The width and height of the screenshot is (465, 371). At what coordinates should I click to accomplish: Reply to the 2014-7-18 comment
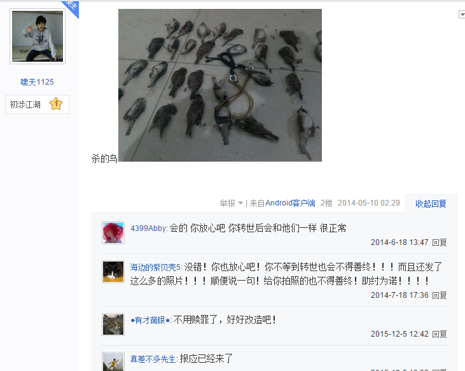coord(440,295)
